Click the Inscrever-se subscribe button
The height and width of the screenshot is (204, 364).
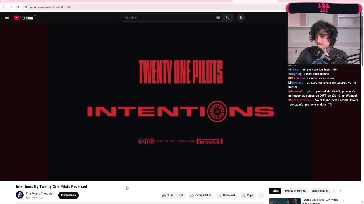click(69, 195)
